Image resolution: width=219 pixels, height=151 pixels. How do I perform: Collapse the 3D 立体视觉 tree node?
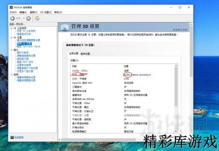(x=12, y=28)
